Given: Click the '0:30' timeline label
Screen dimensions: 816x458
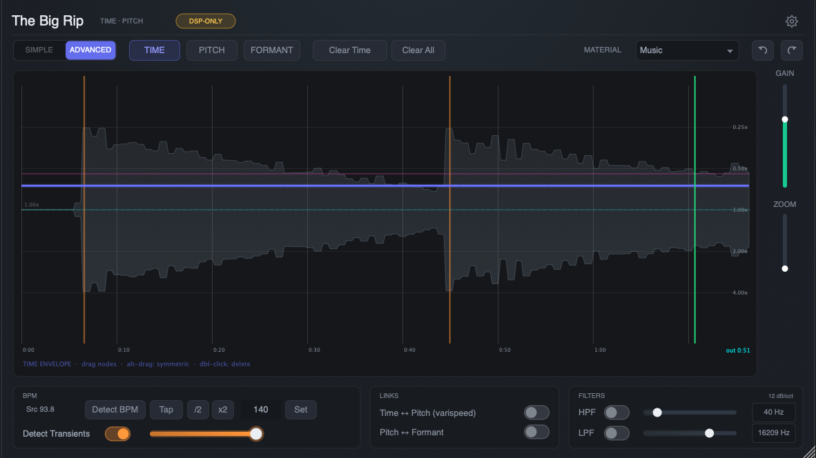Looking at the screenshot, I should click(314, 350).
